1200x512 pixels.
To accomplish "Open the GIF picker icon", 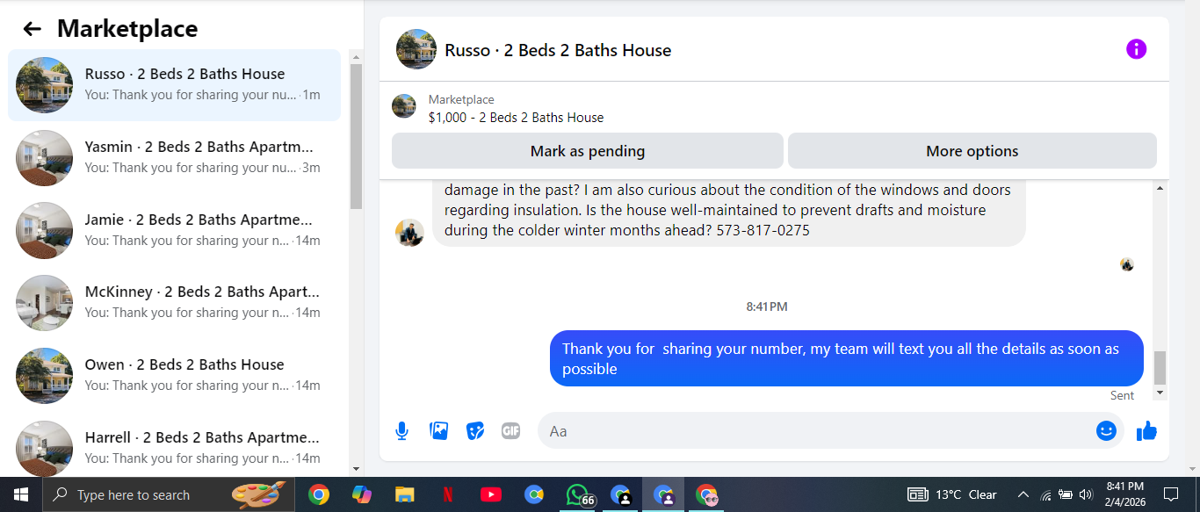I will pyautogui.click(x=510, y=431).
